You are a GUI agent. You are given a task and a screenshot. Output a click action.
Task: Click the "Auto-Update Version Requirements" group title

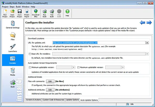(x=42, y=63)
